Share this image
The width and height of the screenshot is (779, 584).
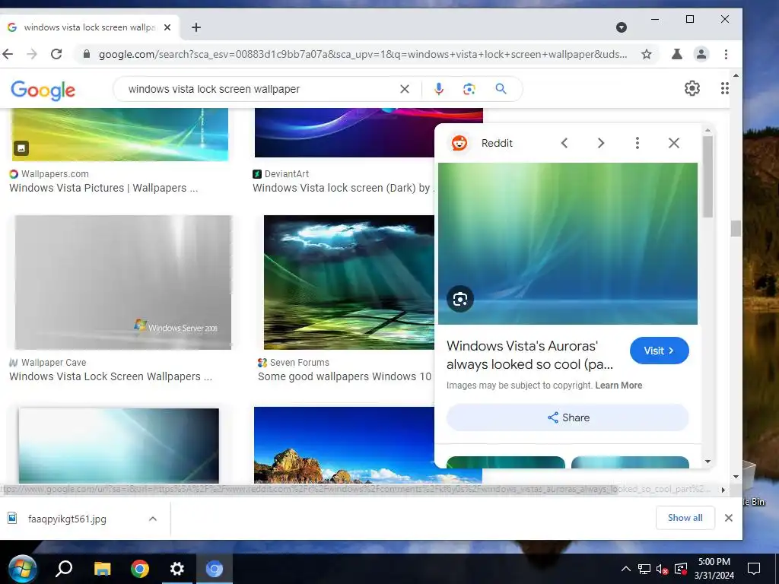pyautogui.click(x=568, y=417)
